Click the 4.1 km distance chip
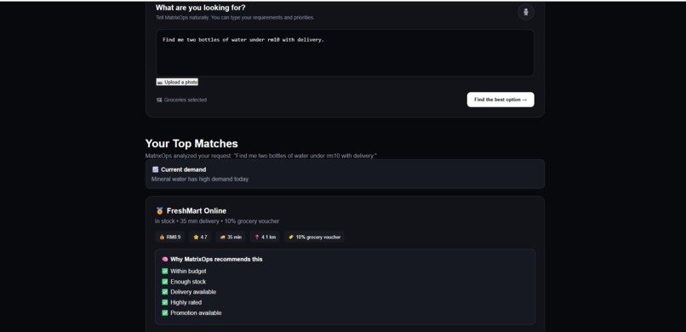The height and width of the screenshot is (332, 686). tap(266, 237)
